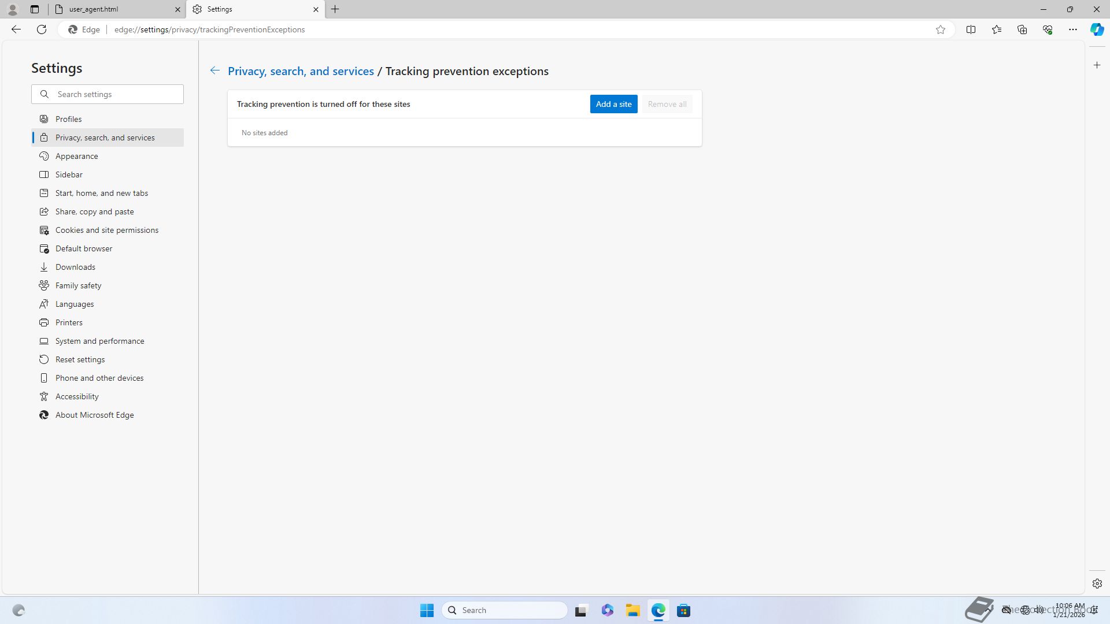The height and width of the screenshot is (624, 1110).
Task: Open Browser essentials heart icon
Action: [1047, 29]
